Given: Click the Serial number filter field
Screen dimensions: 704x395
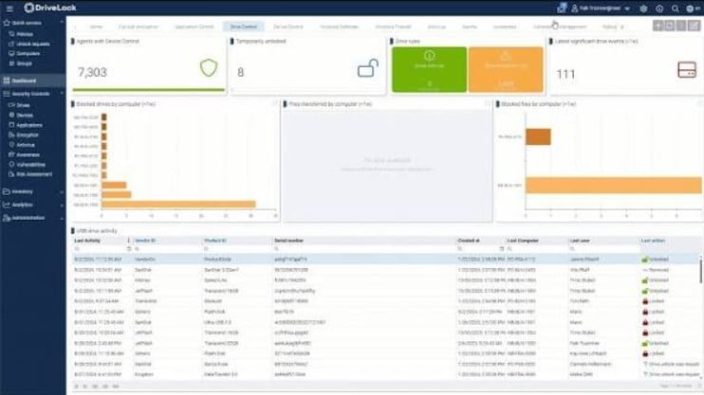Looking at the screenshot, I should click(365, 249).
